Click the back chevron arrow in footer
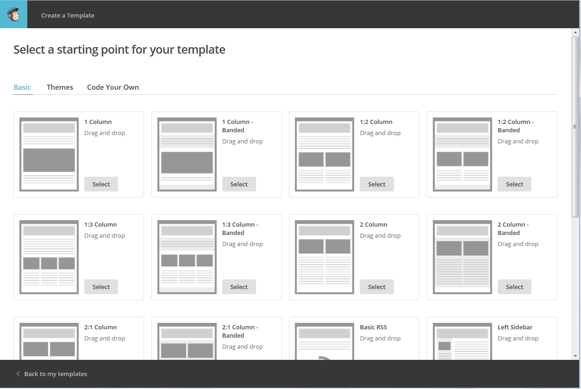581x389 pixels. tap(18, 374)
